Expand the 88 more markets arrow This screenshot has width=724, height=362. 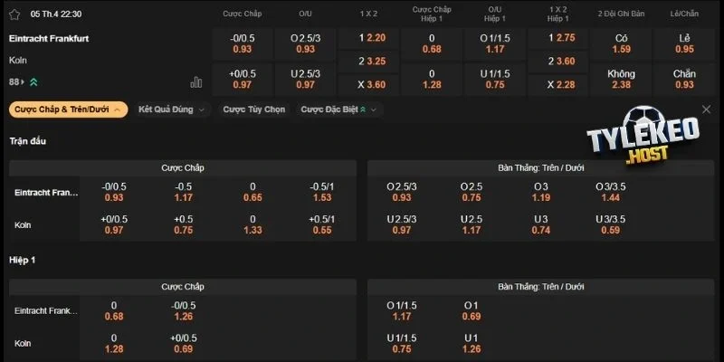coord(33,82)
